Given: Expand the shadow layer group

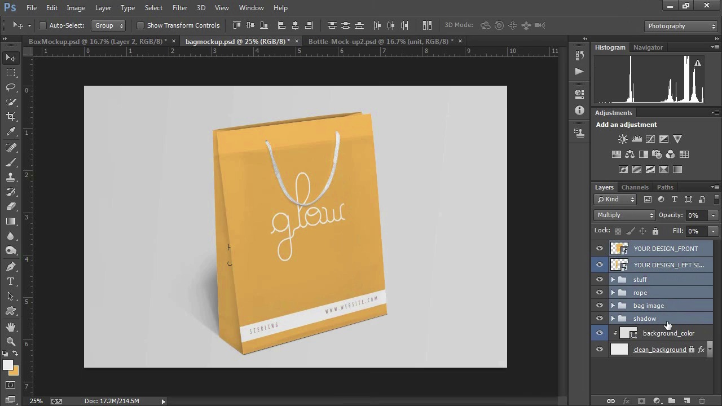Looking at the screenshot, I should [x=613, y=319].
